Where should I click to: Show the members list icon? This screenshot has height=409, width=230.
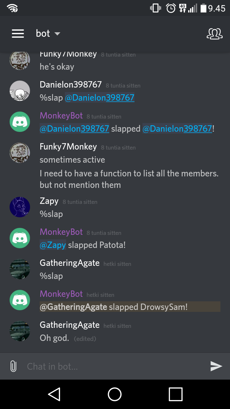click(214, 34)
